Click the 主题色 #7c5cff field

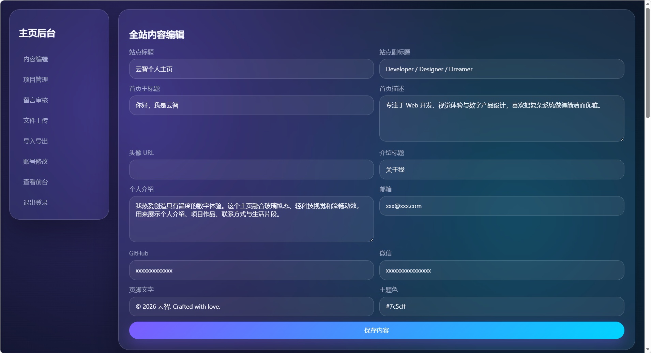(502, 306)
